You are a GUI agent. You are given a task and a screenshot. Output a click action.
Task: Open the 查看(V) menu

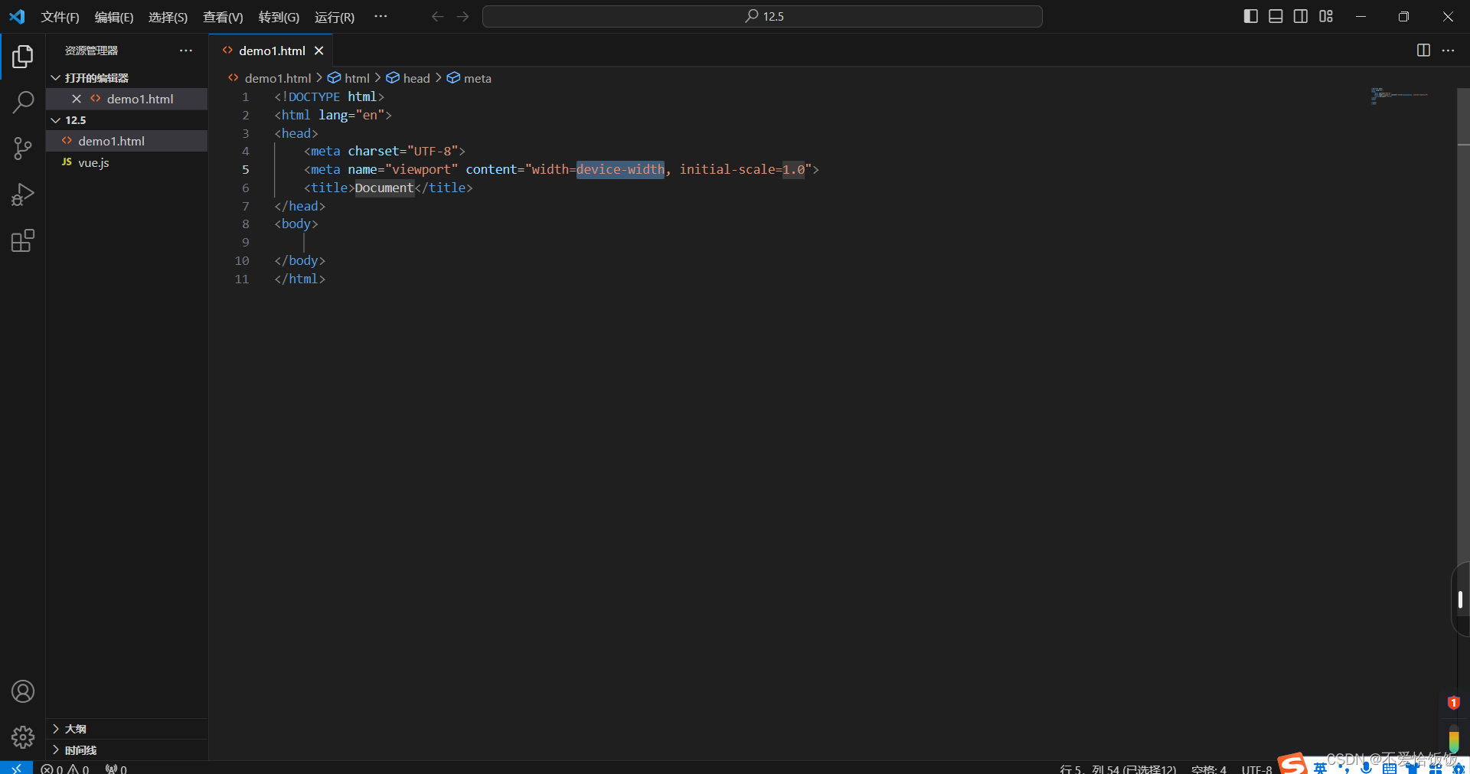tap(223, 17)
